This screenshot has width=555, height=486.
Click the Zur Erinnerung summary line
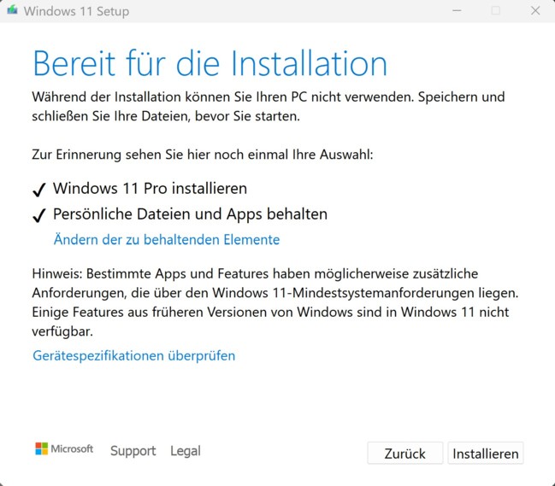point(203,155)
